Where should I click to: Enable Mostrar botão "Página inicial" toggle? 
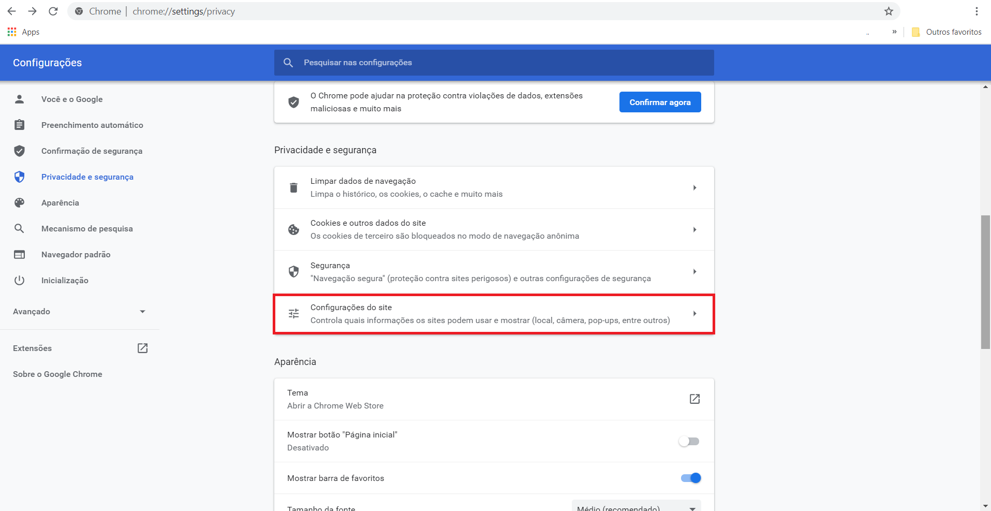tap(689, 442)
